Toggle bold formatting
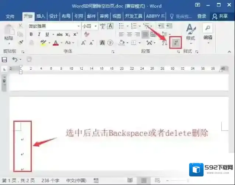235x185 pixels. (x=31, y=34)
